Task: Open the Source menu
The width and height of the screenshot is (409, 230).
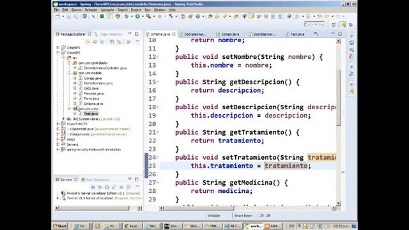Action: [77, 10]
